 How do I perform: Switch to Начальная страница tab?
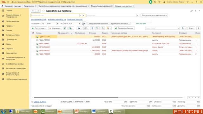pos(11,6)
